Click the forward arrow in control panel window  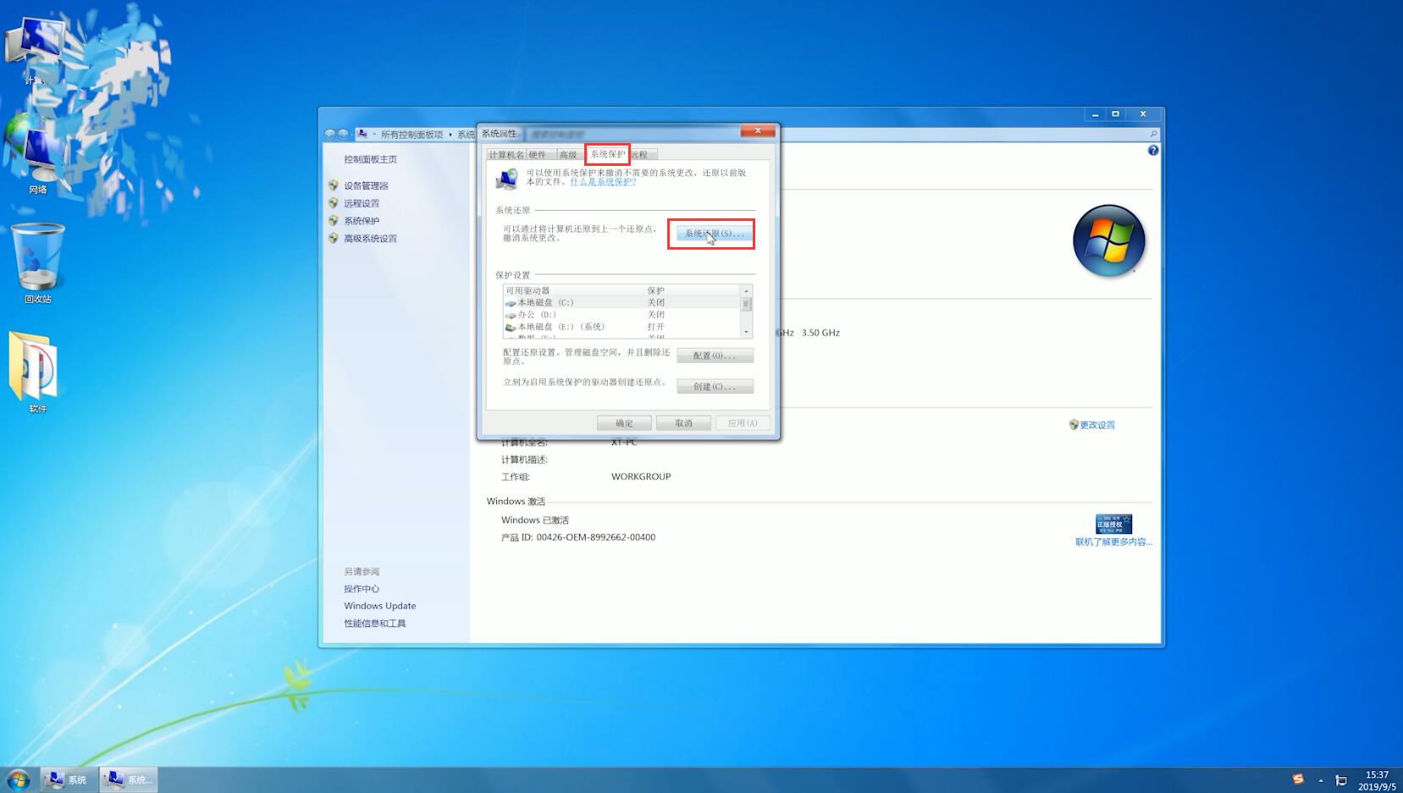click(x=343, y=134)
